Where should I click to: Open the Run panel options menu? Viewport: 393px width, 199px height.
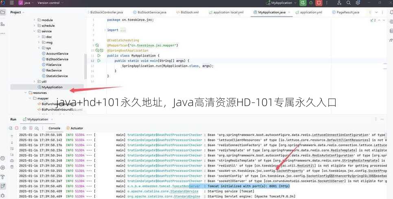376,119
